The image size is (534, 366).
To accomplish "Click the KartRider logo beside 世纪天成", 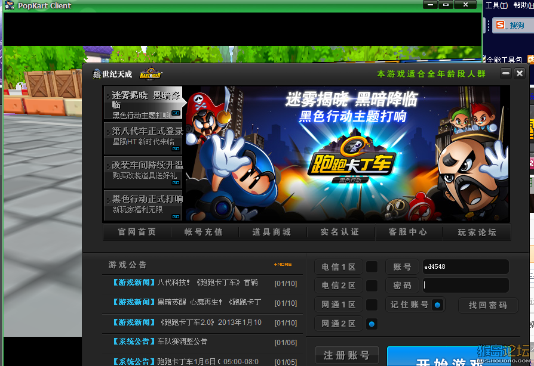I will point(151,74).
